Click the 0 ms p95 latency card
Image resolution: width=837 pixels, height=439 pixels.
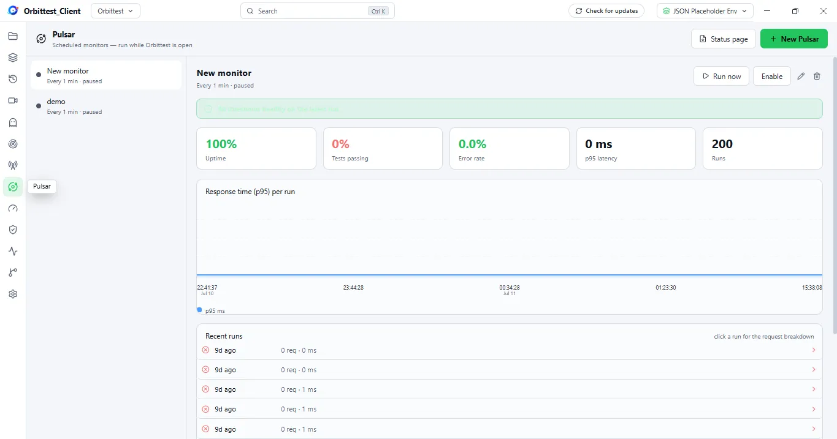(x=636, y=148)
